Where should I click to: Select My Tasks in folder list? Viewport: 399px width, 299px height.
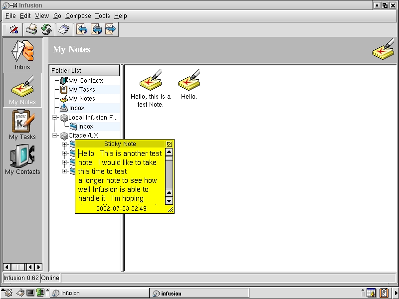click(x=82, y=90)
